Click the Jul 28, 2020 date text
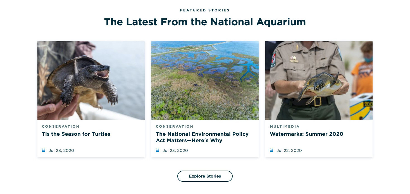The height and width of the screenshot is (194, 410). click(x=61, y=151)
